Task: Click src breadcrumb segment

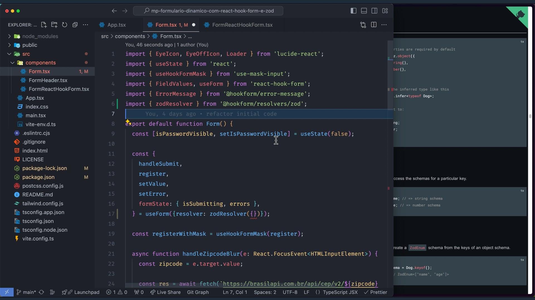Action: point(105,36)
